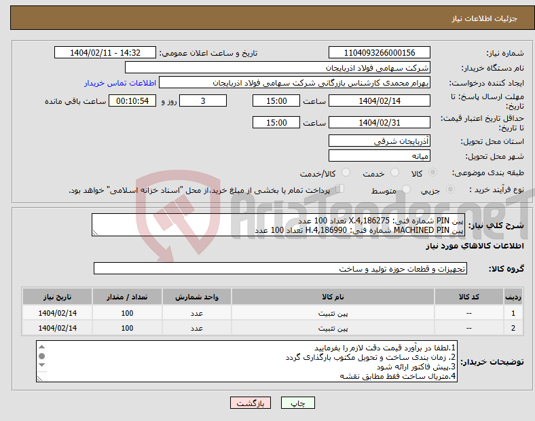Image resolution: width=535 pixels, height=421 pixels.
Task: Click the تاریخ نیاز column header
Action: point(57,297)
